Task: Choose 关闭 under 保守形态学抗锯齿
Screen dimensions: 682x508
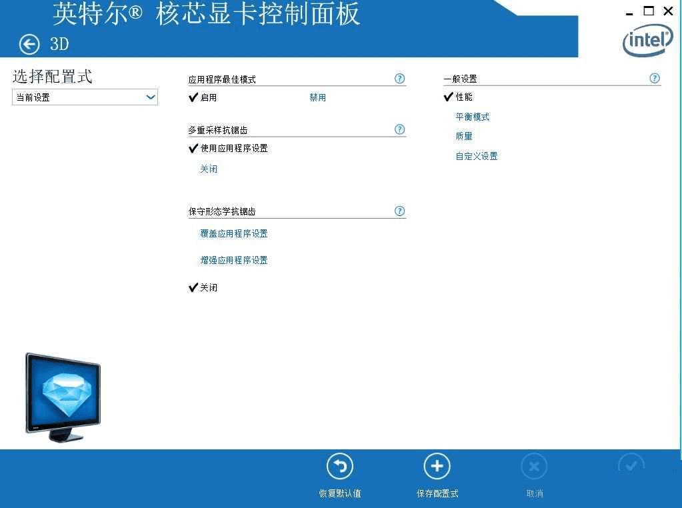Action: coord(209,287)
